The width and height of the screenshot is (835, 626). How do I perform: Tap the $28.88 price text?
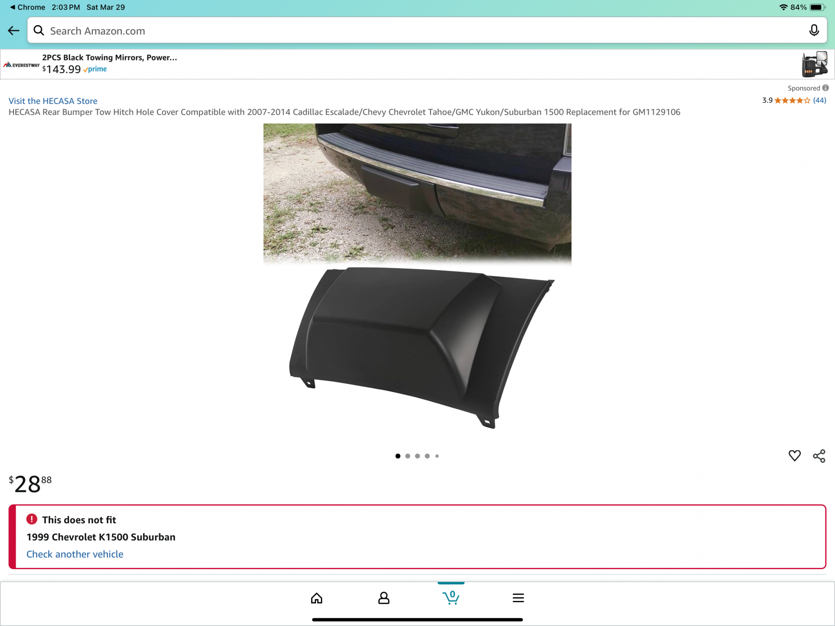(30, 484)
